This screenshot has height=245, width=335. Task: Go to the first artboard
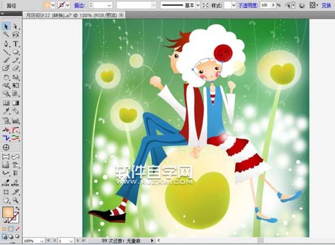coord(49,241)
